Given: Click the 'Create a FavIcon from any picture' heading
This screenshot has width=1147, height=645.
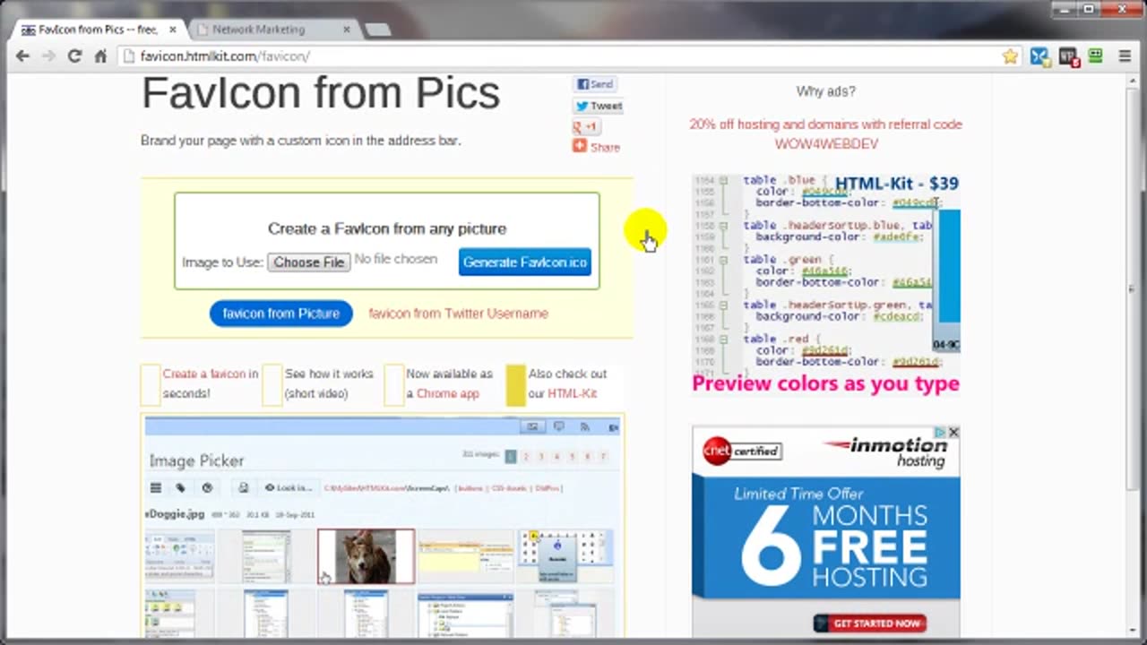Looking at the screenshot, I should 387,228.
